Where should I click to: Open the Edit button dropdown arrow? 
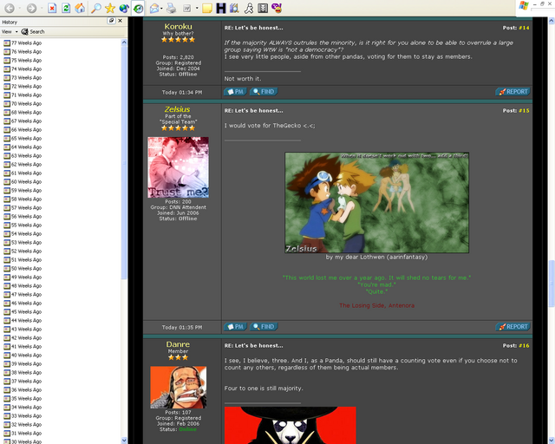[x=197, y=8]
